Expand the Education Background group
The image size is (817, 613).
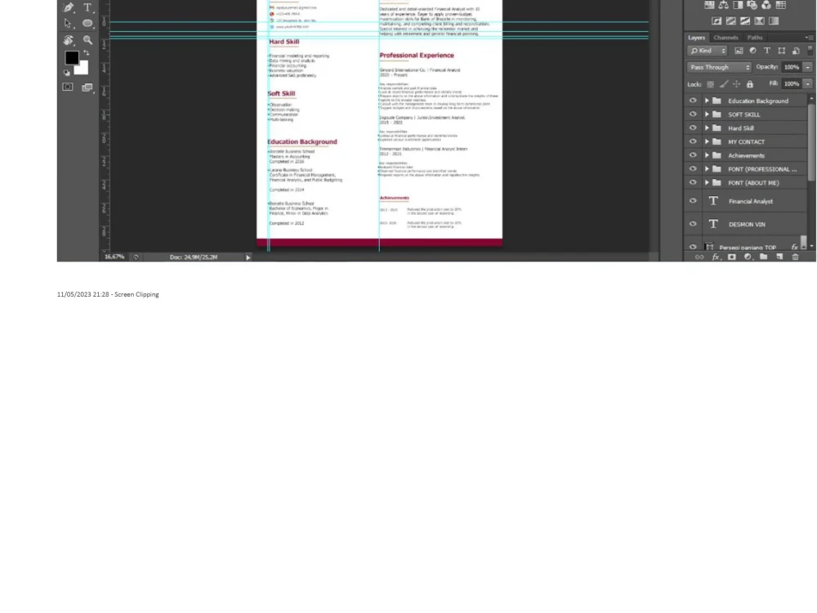707,101
